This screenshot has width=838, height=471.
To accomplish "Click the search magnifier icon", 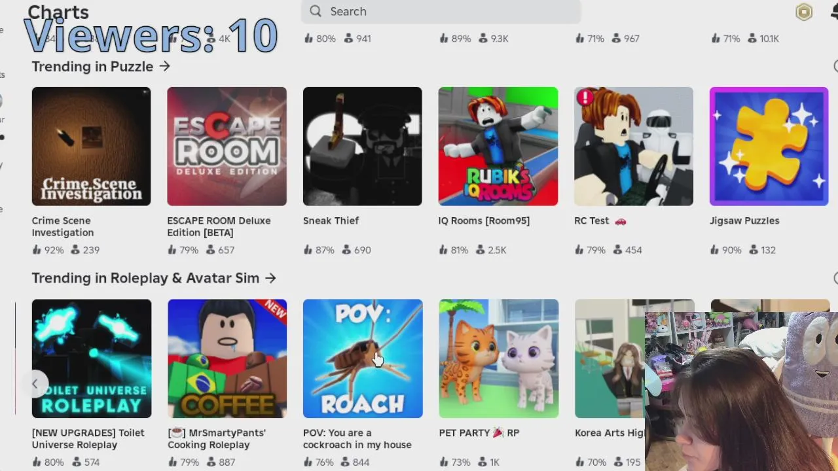I will tap(316, 11).
